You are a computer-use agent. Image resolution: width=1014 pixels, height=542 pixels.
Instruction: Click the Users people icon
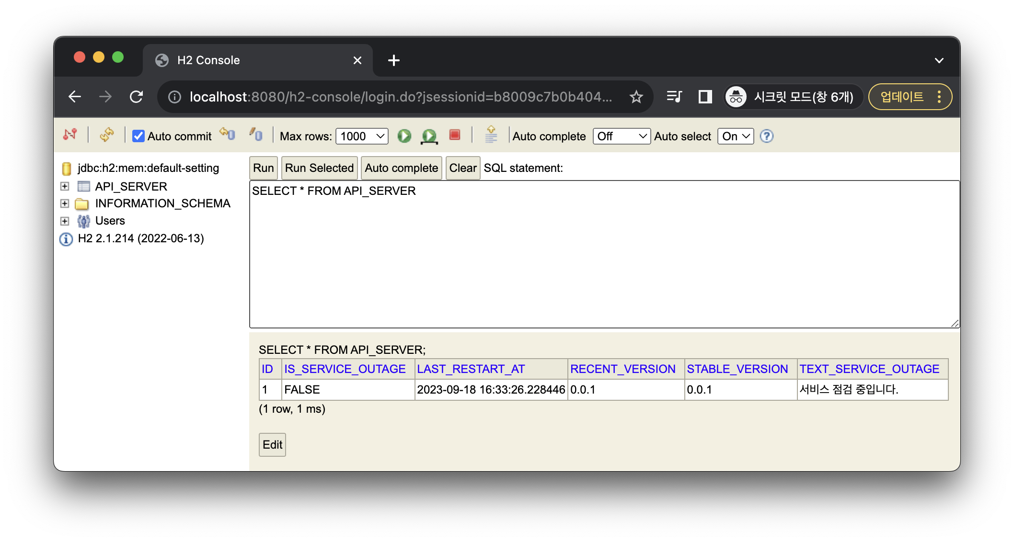pos(84,221)
